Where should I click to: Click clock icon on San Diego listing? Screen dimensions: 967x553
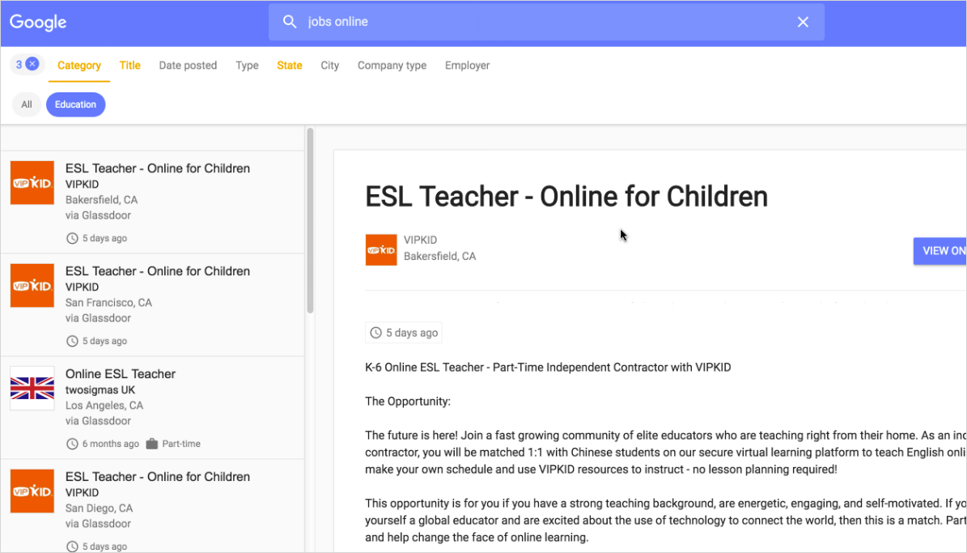[72, 547]
